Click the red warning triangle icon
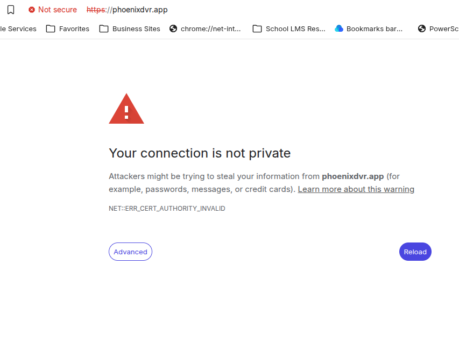 coord(126,109)
